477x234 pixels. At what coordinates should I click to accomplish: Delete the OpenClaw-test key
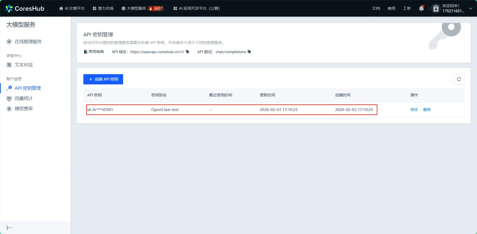click(x=427, y=109)
